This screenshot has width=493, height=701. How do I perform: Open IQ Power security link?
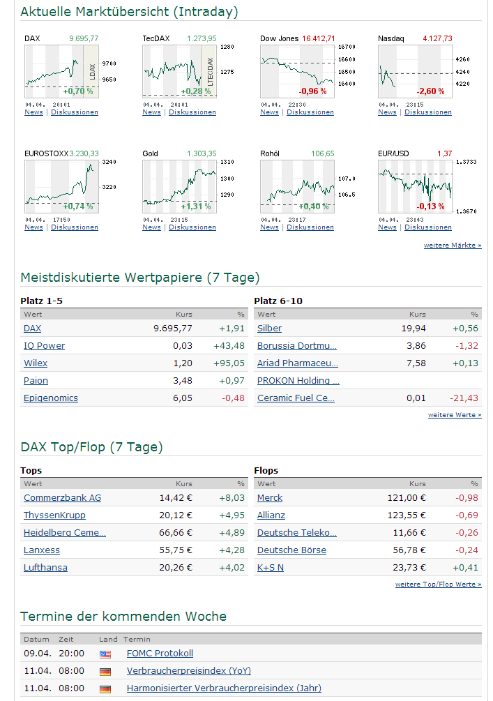[x=44, y=345]
